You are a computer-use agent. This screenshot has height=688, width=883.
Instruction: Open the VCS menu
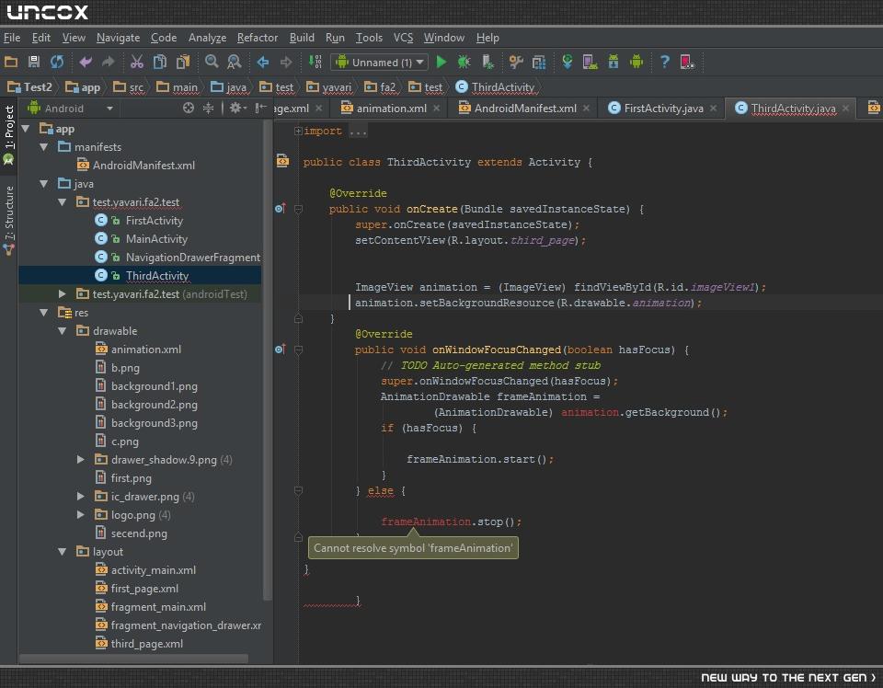[403, 38]
